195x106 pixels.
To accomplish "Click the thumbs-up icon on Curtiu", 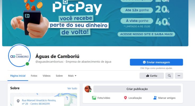I will [148, 76].
